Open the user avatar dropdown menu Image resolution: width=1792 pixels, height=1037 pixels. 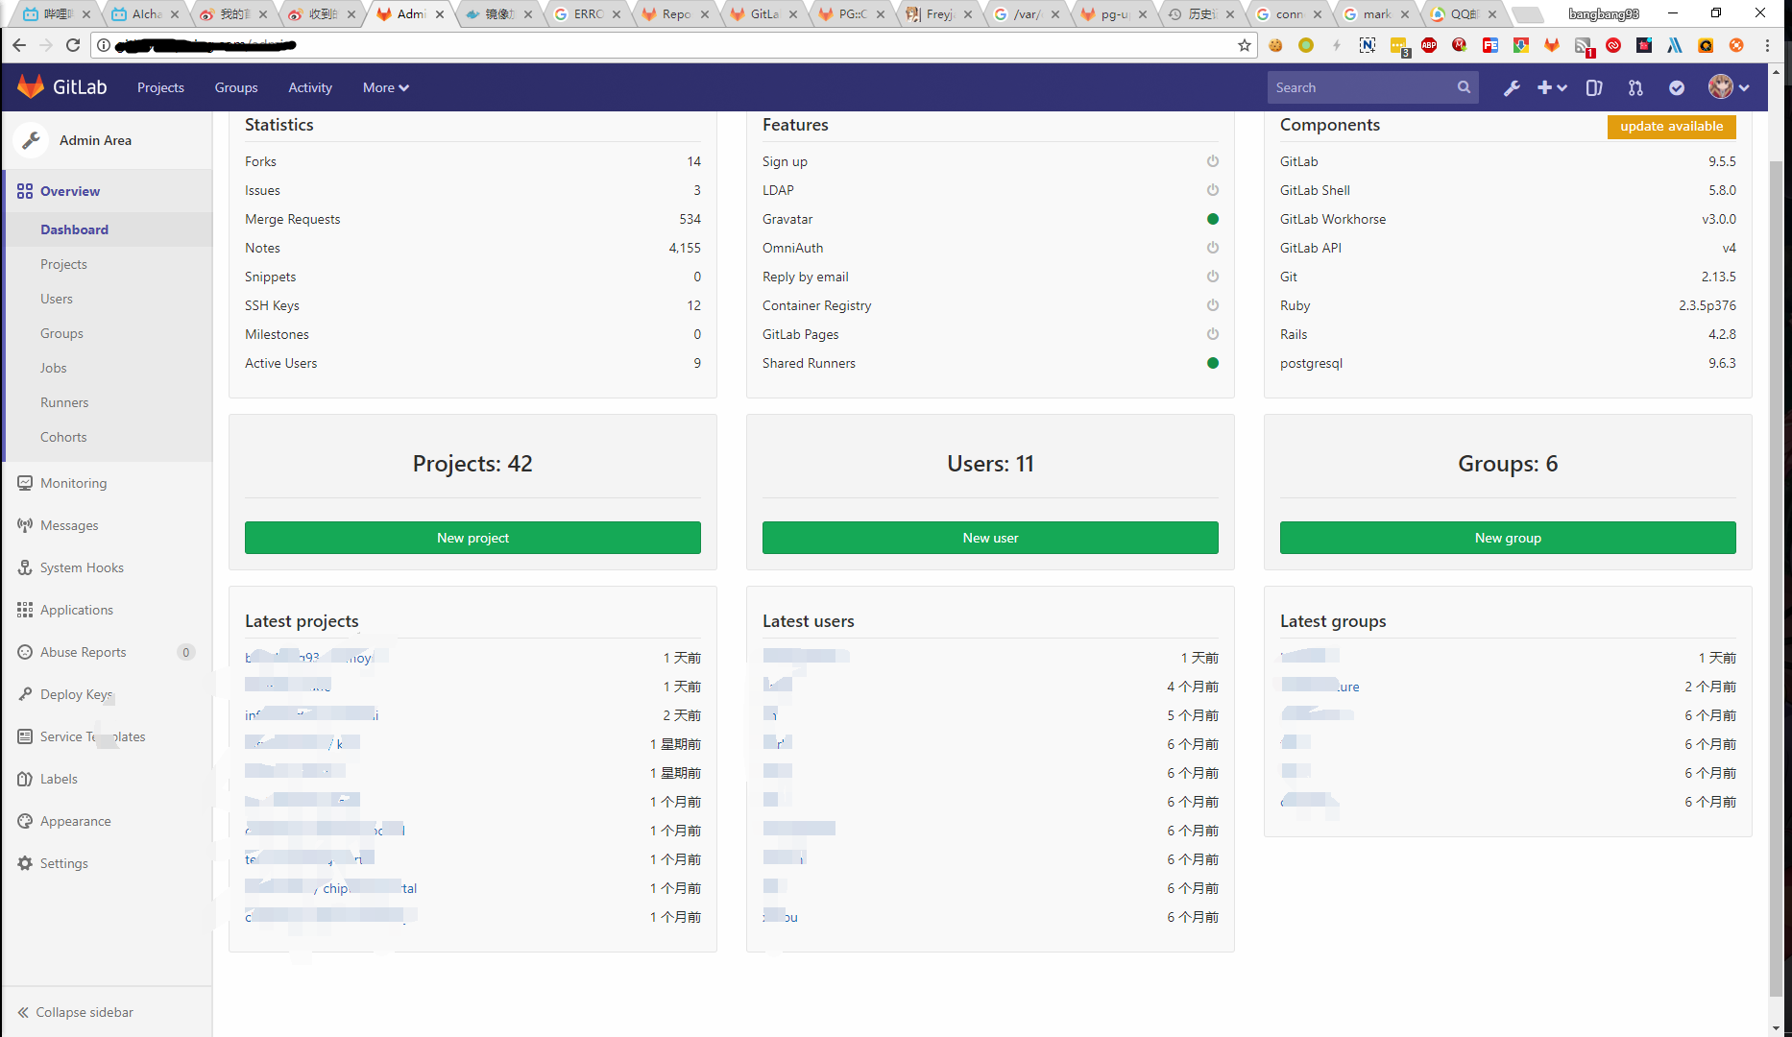point(1729,87)
